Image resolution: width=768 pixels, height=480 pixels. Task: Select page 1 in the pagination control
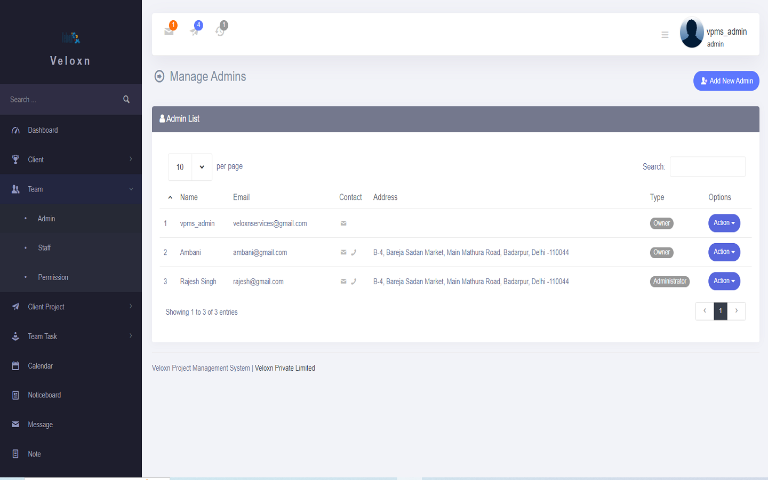click(721, 311)
